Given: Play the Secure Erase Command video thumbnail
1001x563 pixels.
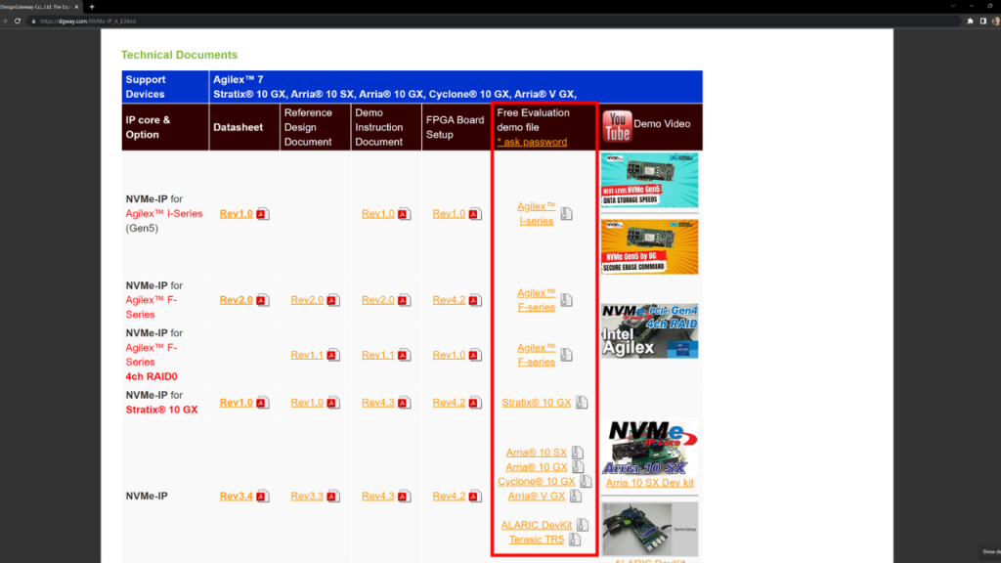Looking at the screenshot, I should (649, 247).
